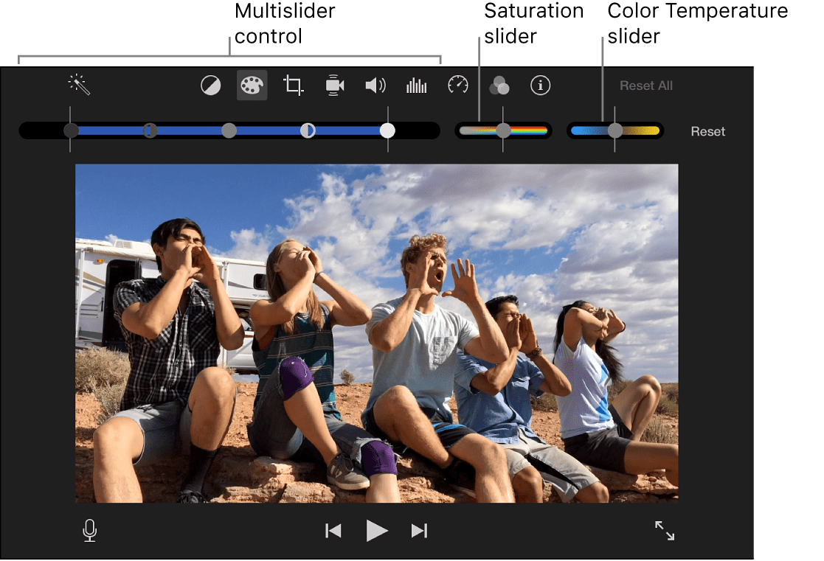The image size is (824, 561).
Task: Select the Enhance magic wand tool
Action: (78, 85)
